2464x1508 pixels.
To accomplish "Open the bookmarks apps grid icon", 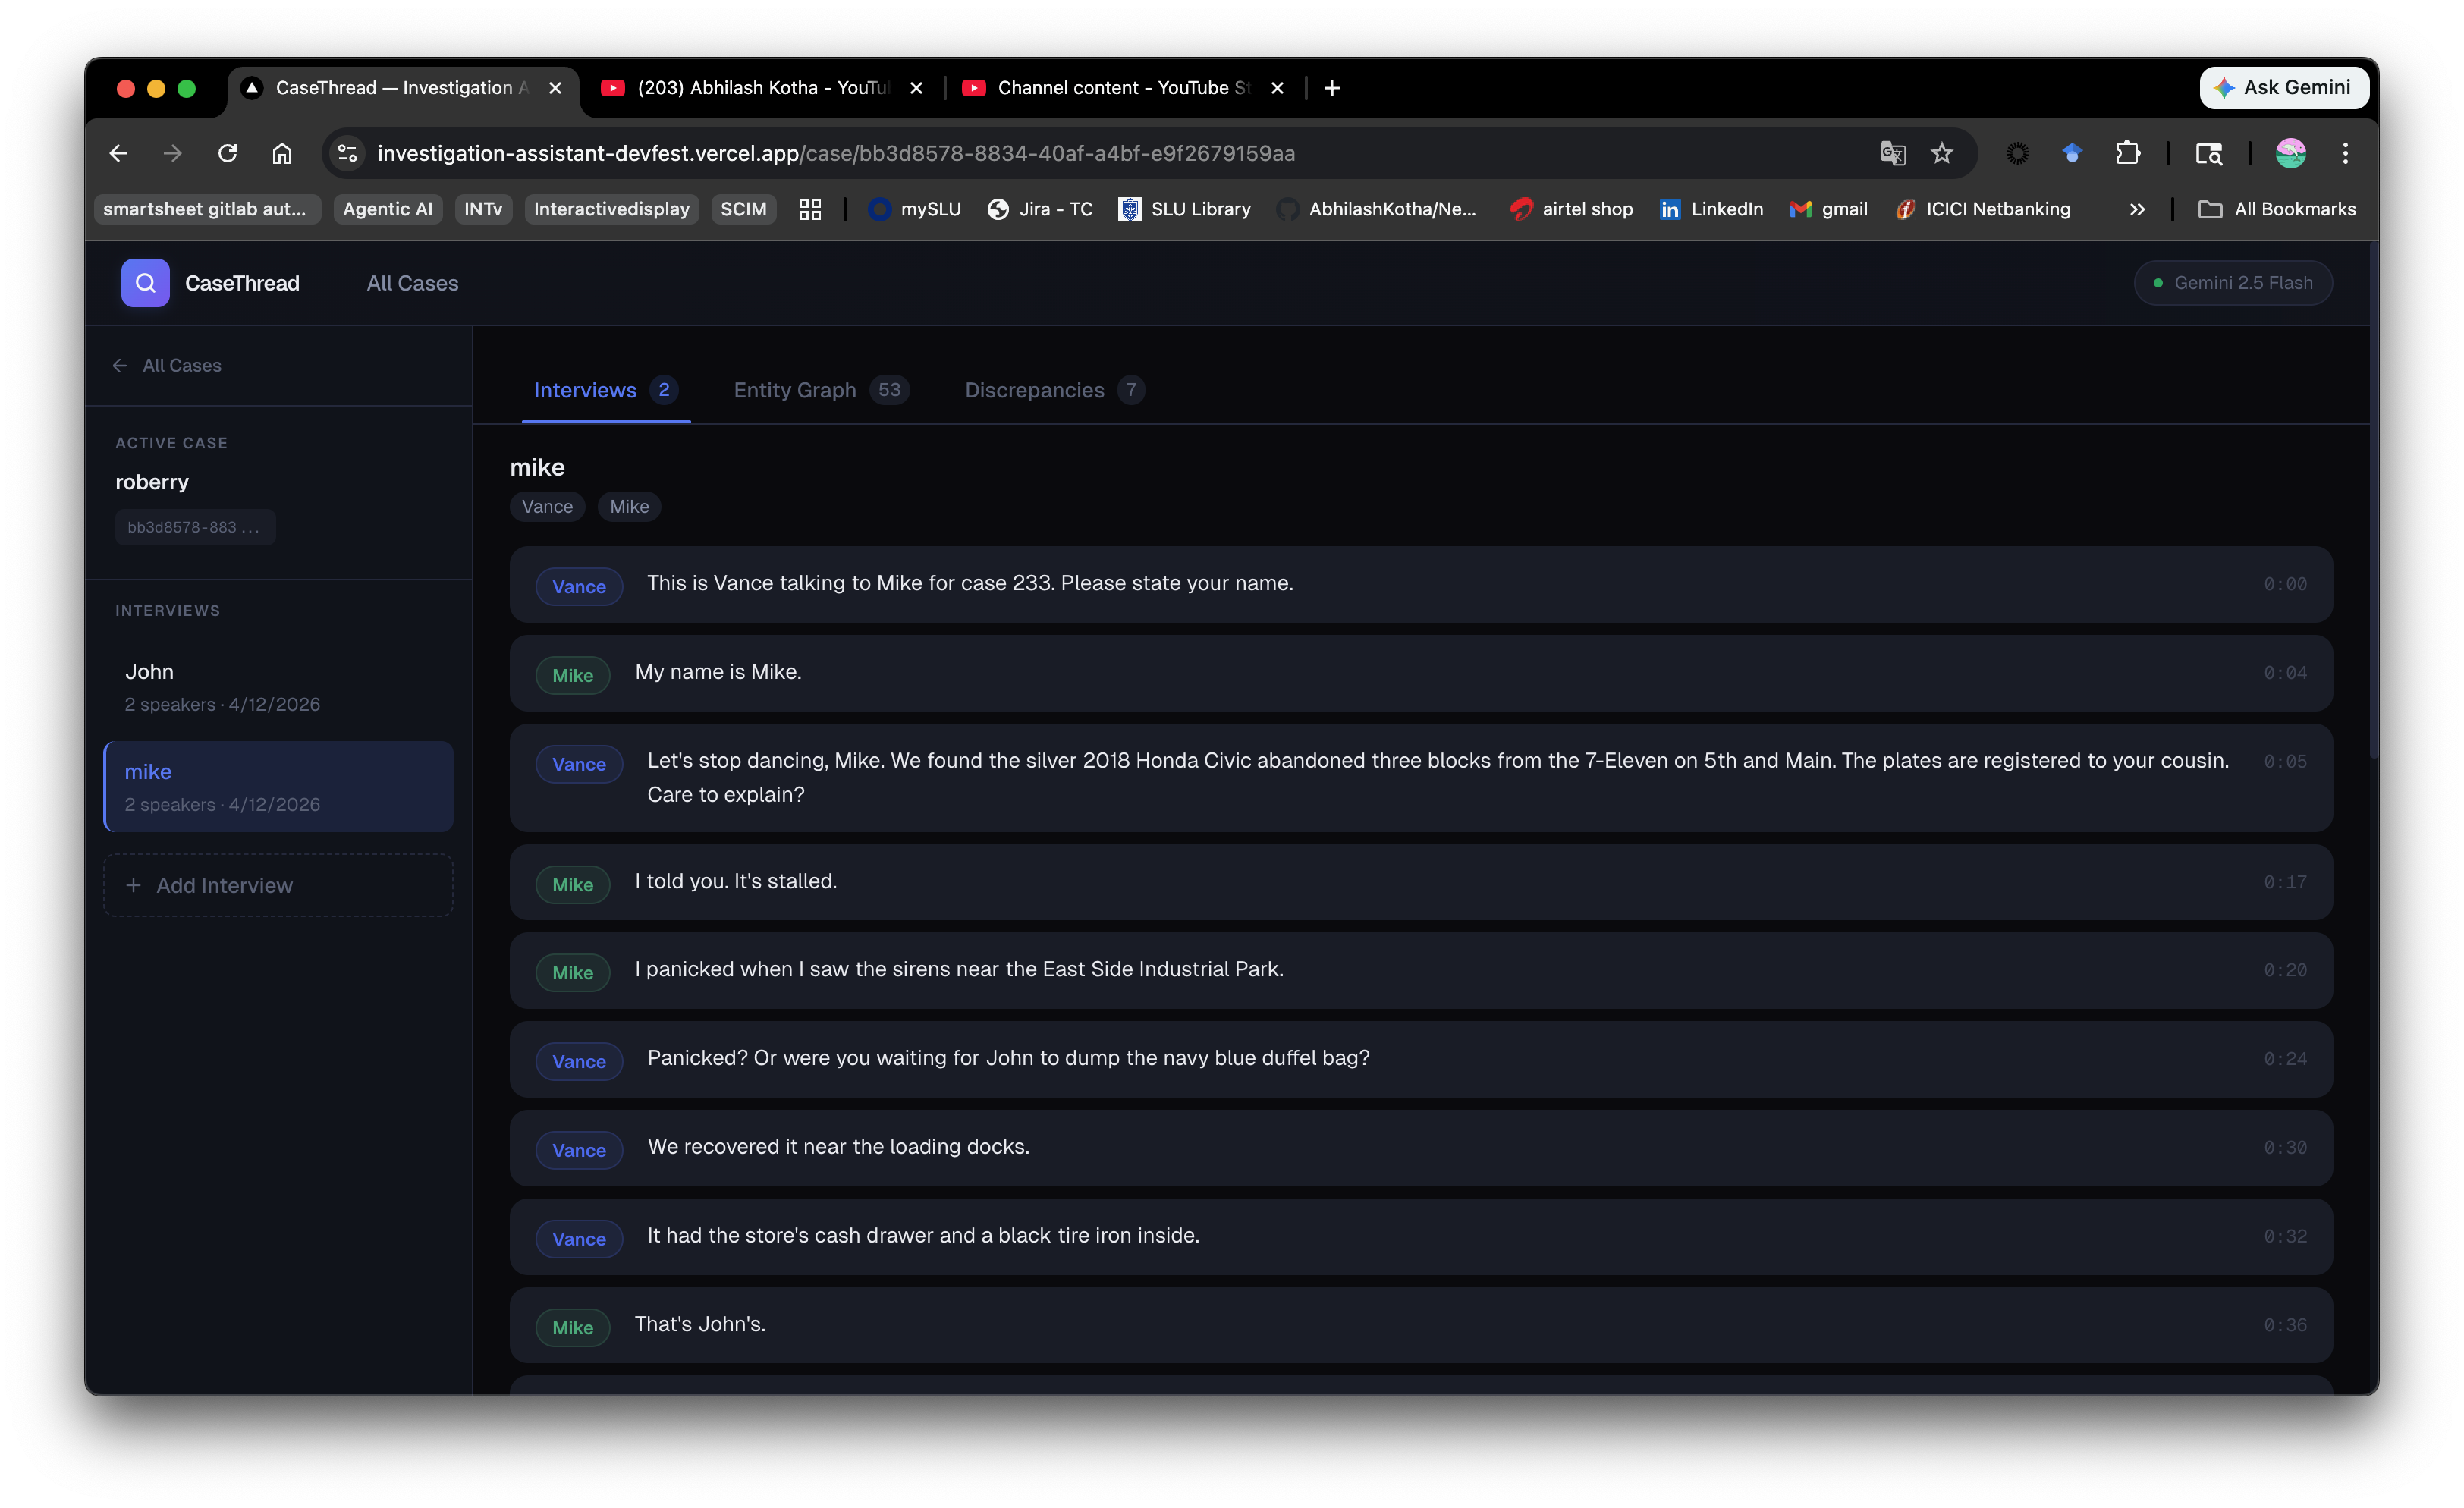I will 810,209.
